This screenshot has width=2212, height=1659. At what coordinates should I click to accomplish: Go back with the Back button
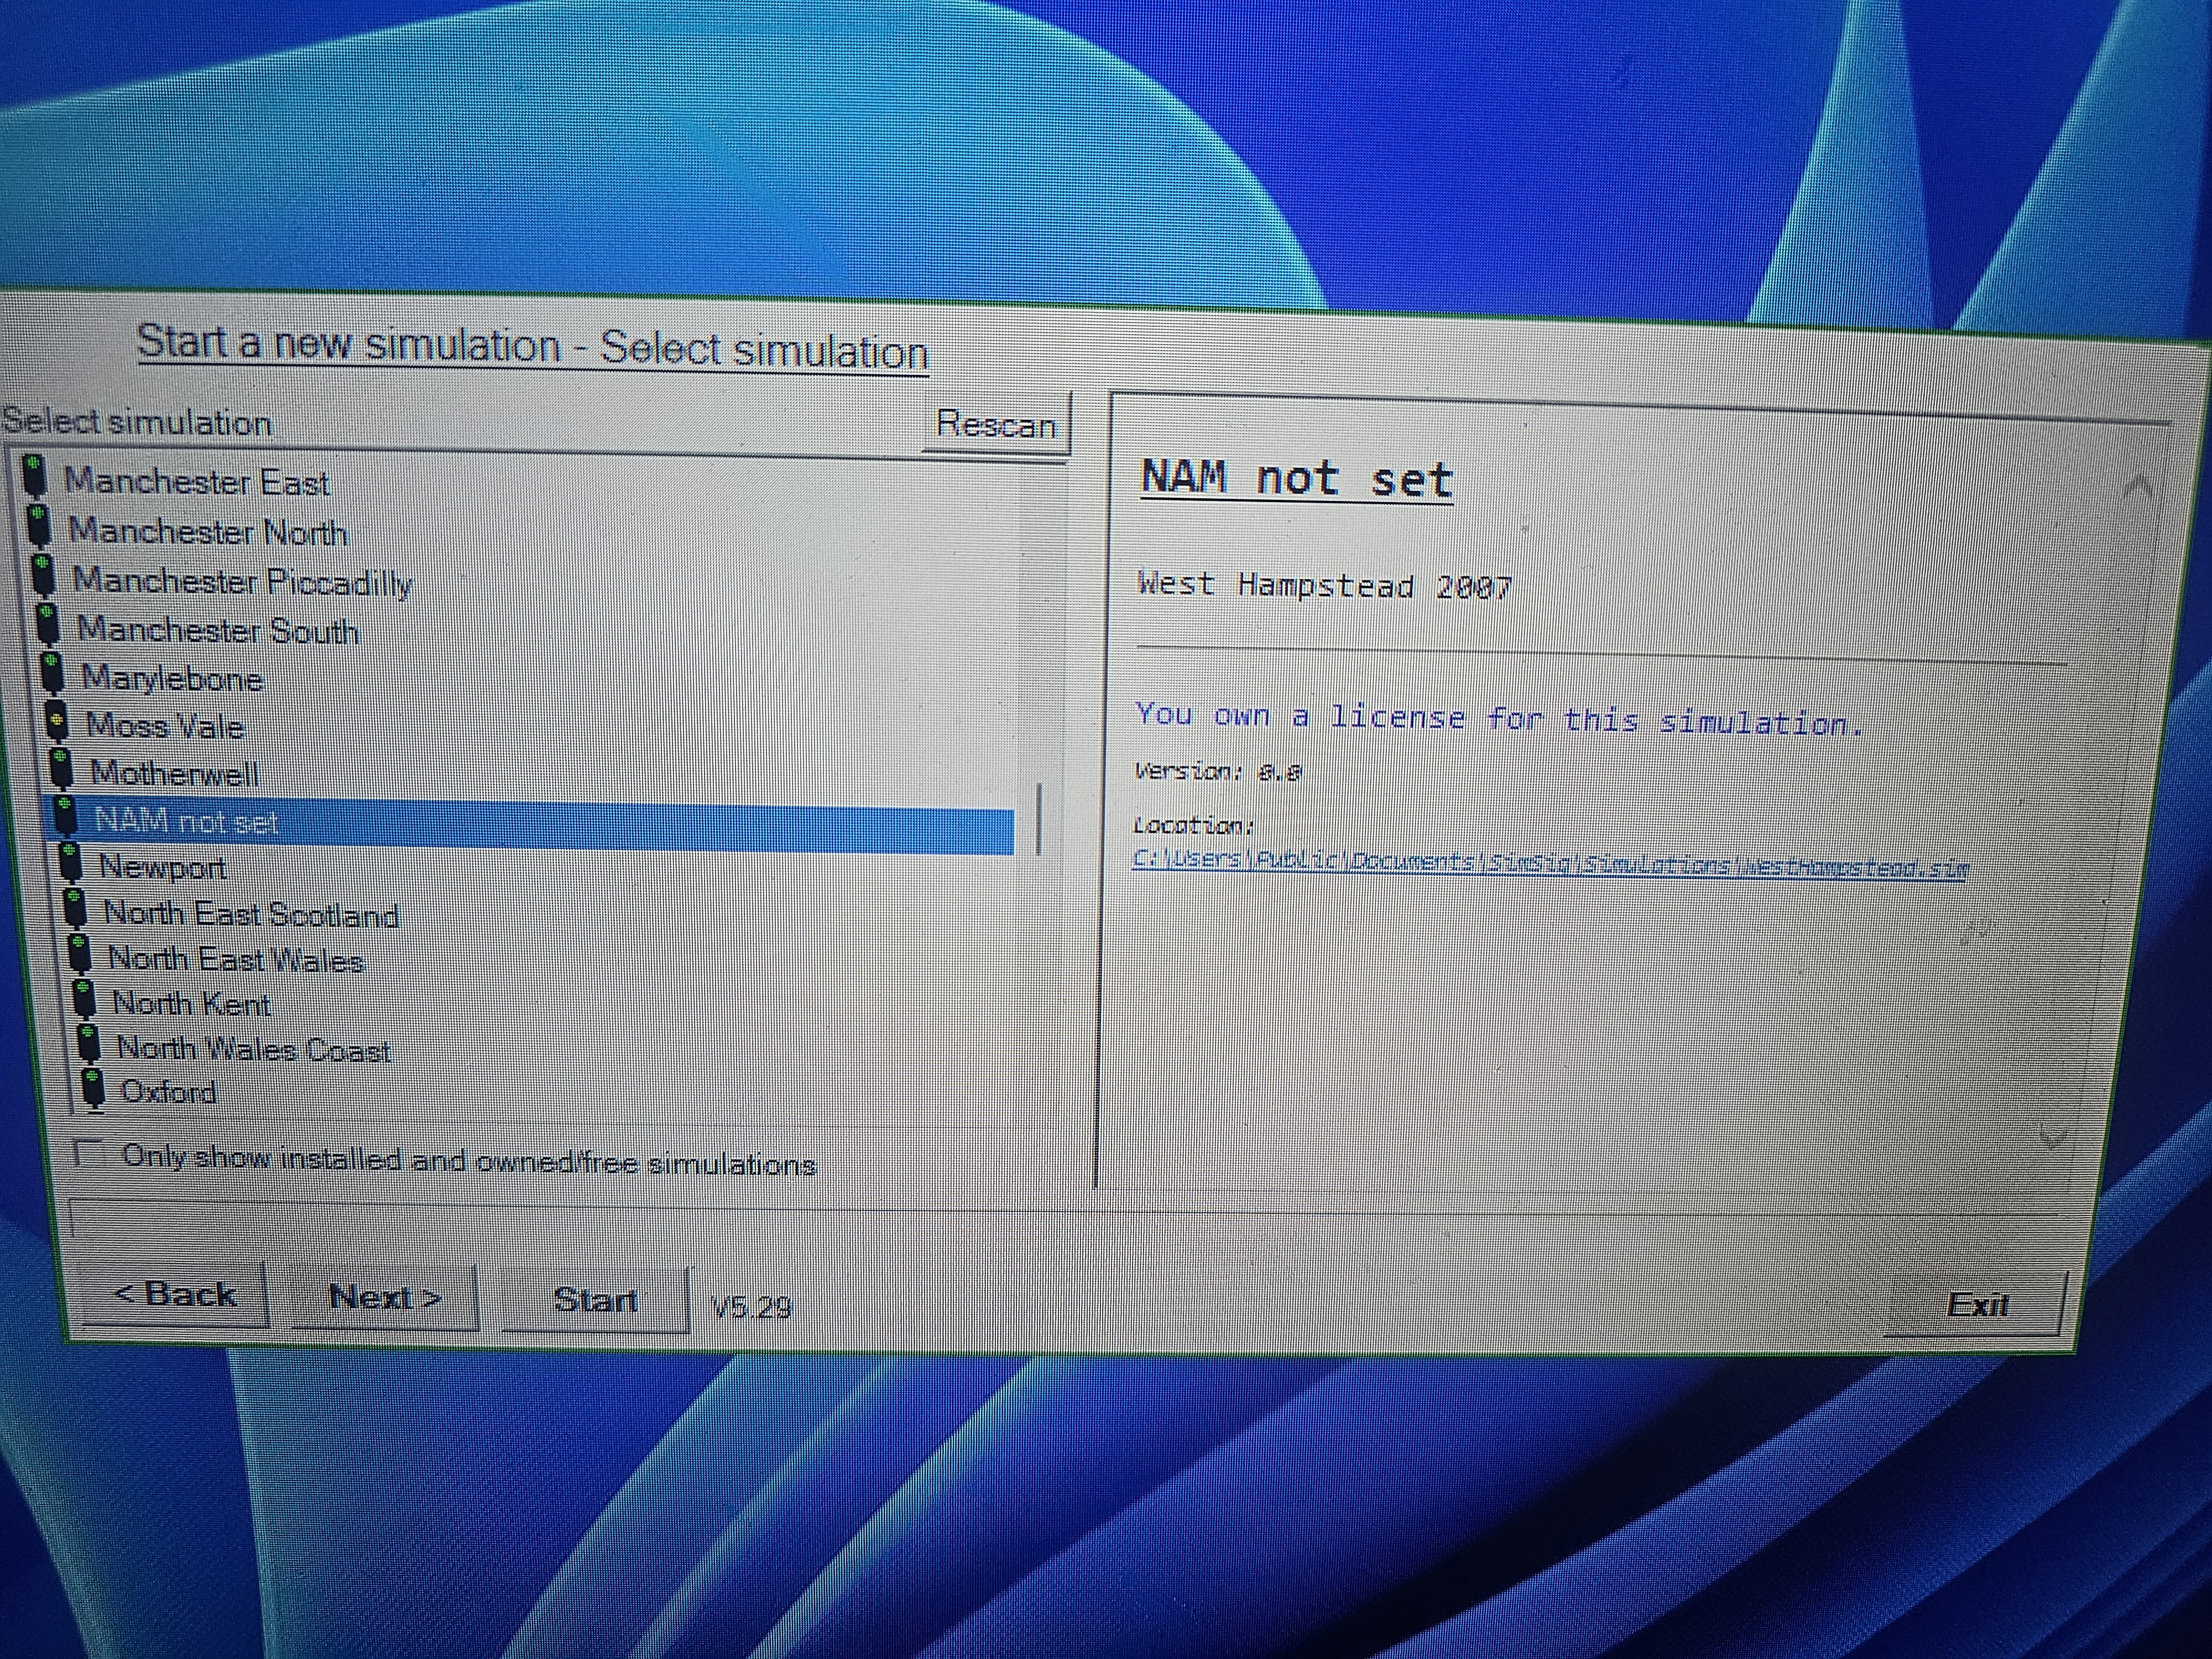[x=176, y=1294]
